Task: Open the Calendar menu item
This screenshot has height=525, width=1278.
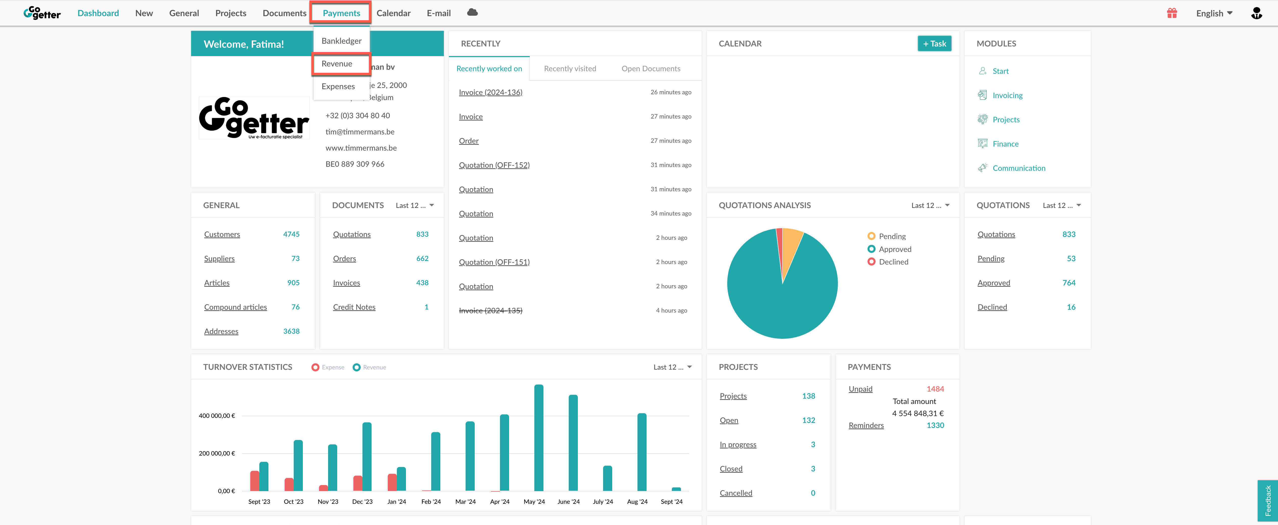Action: pos(393,13)
